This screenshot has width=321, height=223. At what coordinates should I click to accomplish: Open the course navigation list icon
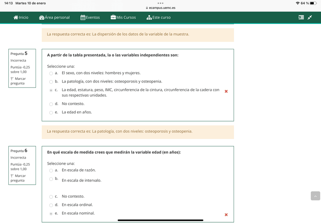[x=301, y=17]
